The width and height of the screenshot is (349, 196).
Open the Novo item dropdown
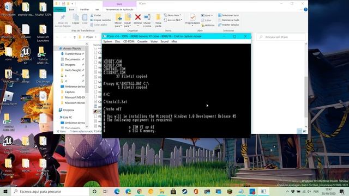(x=172, y=15)
